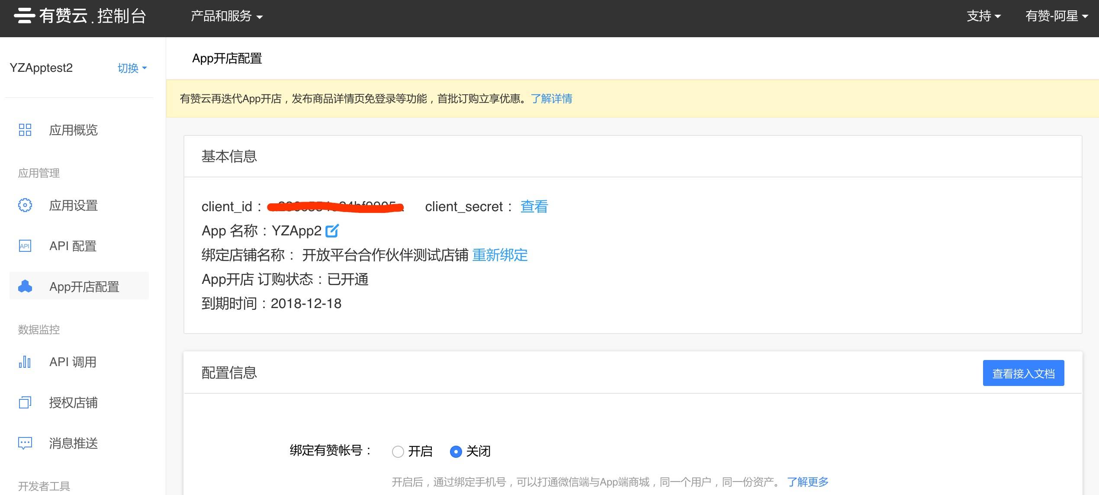Click the edit icon next to YZApp2

tap(332, 231)
